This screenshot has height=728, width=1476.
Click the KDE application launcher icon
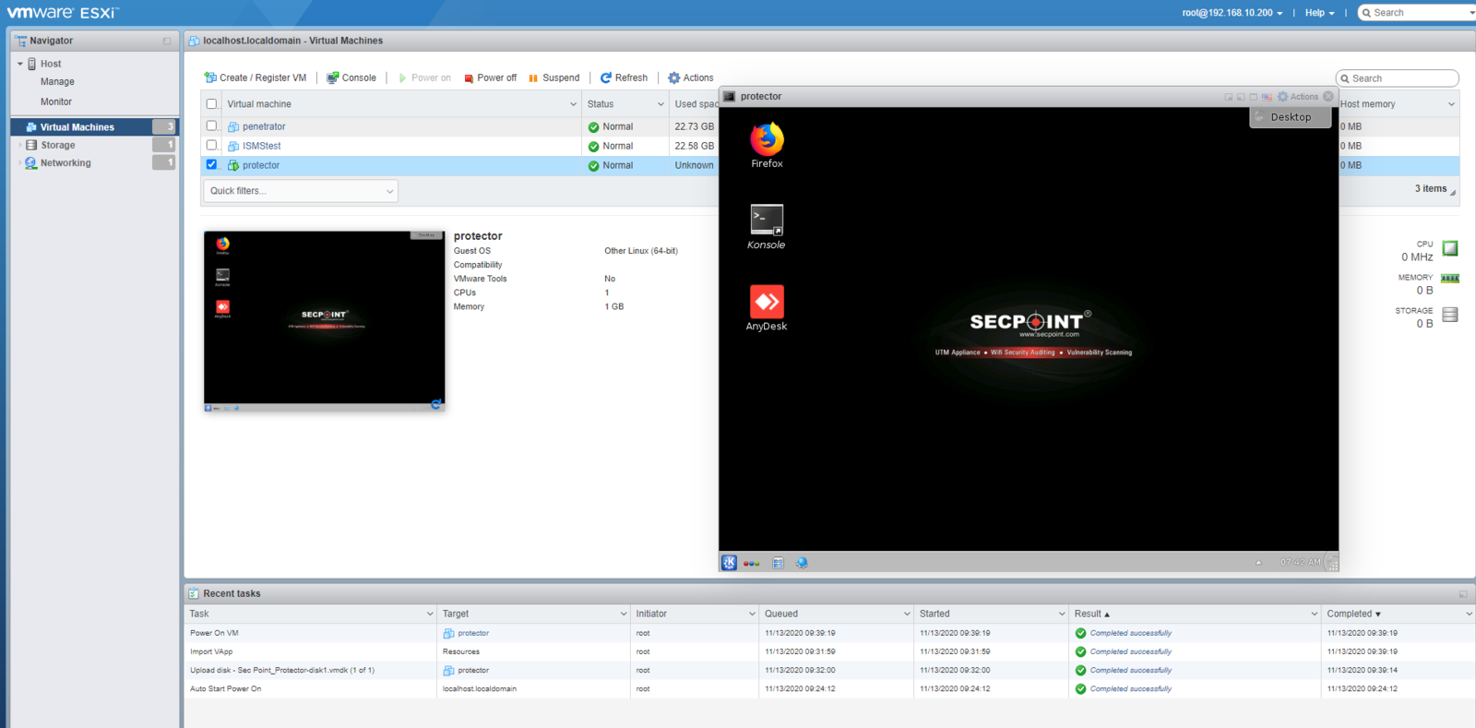tap(729, 563)
